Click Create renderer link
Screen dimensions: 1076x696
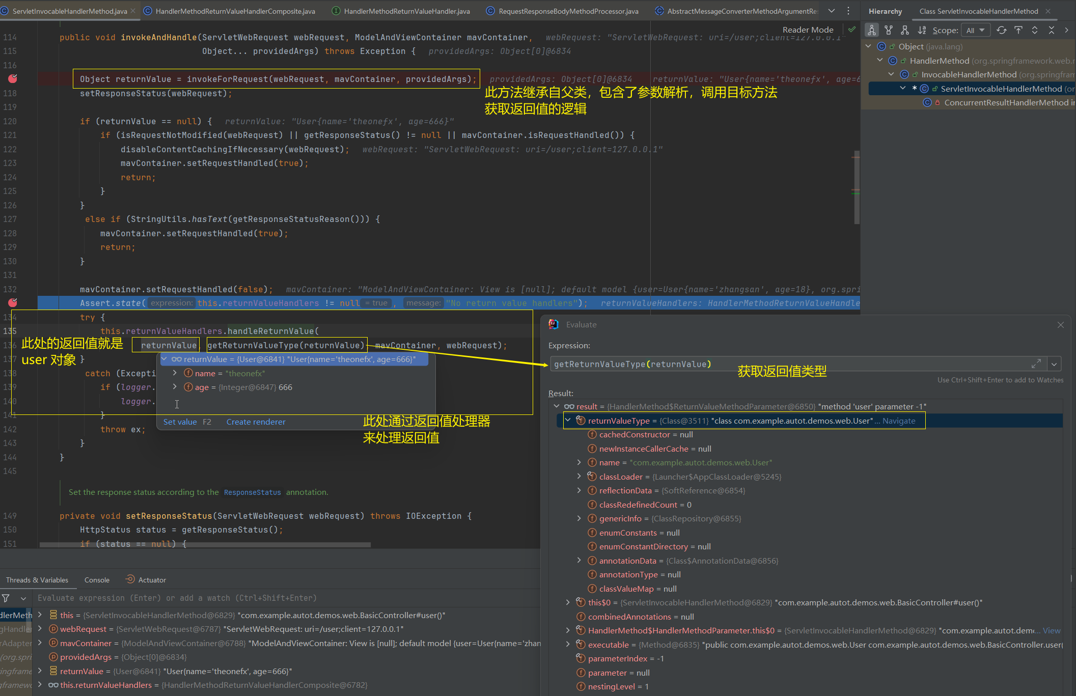click(x=256, y=422)
